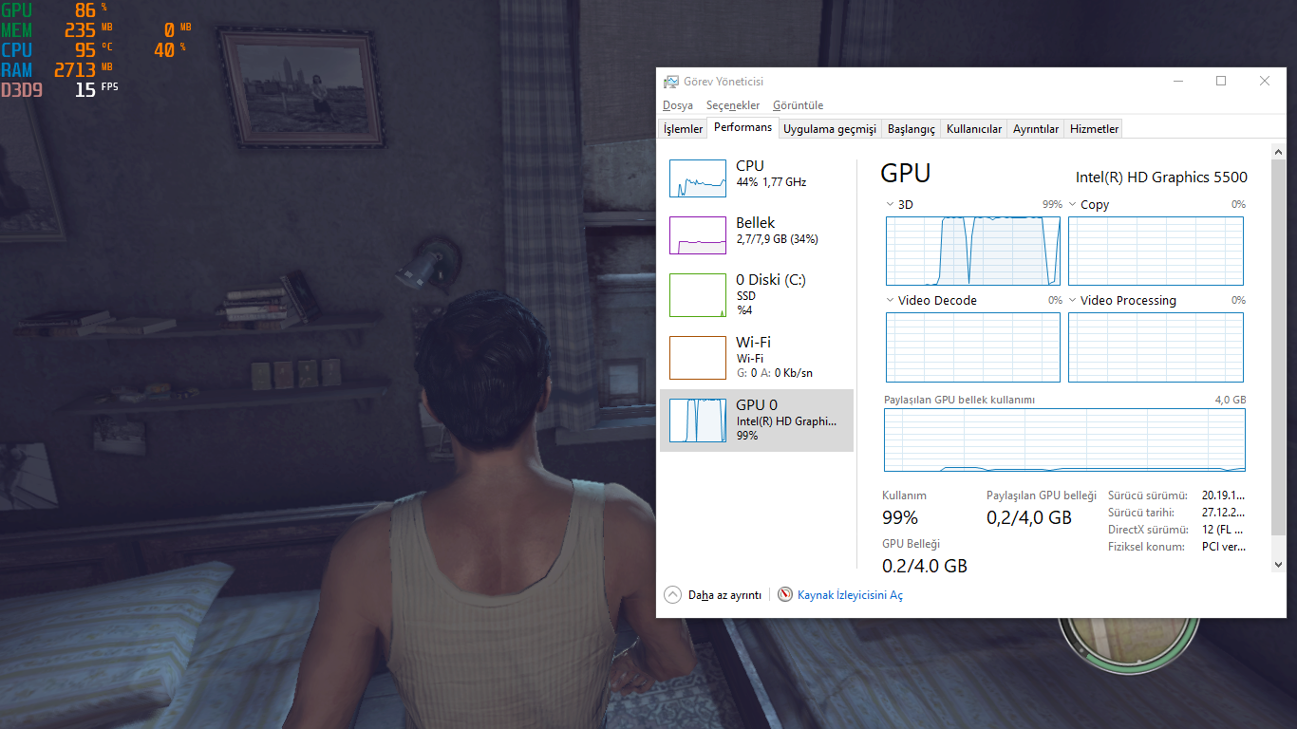
Task: Click the 99% value under Kullanım
Action: point(900,517)
